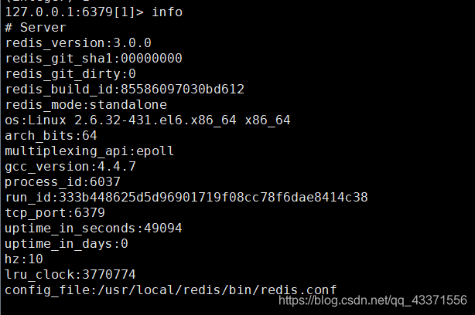
Task: Click the run_id hash line
Action: pos(186,198)
